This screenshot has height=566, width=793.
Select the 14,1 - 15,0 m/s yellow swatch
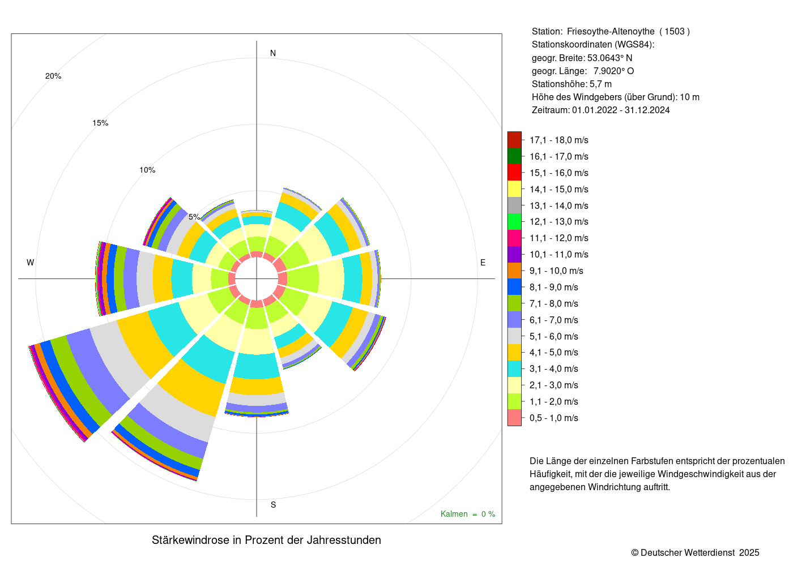point(514,189)
